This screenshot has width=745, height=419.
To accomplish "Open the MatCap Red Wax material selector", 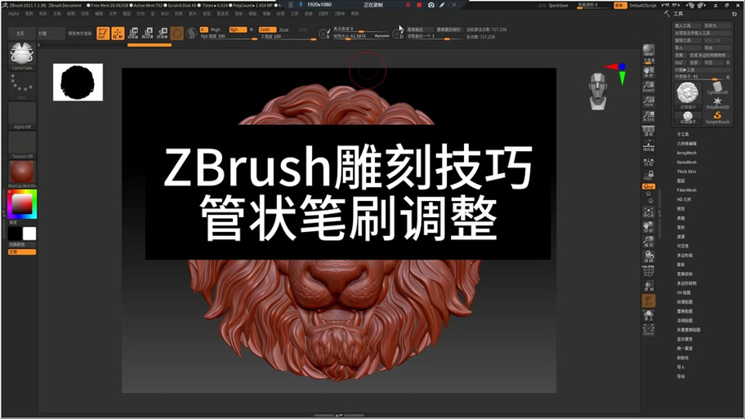I will tap(22, 174).
